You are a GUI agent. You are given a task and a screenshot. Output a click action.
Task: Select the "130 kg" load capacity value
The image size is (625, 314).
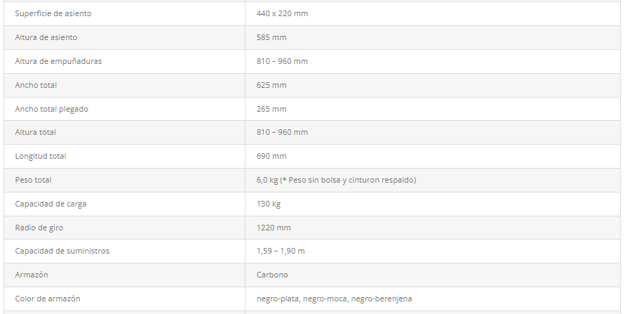[269, 204]
